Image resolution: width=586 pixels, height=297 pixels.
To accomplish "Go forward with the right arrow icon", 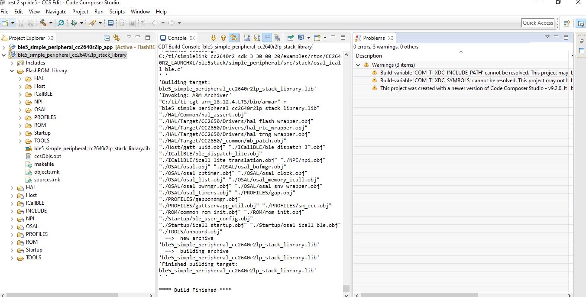I will (x=171, y=23).
